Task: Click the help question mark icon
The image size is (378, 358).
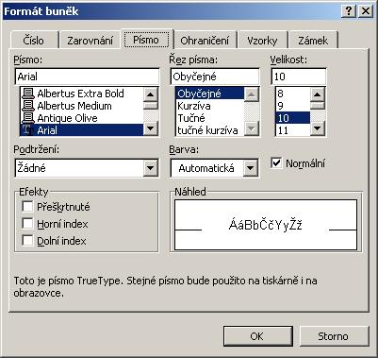Action: tap(348, 11)
